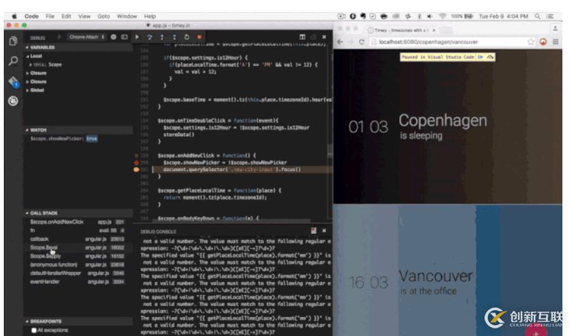This screenshot has width=570, height=336.
Task: Step out in debug toolbar
Action: (174, 37)
